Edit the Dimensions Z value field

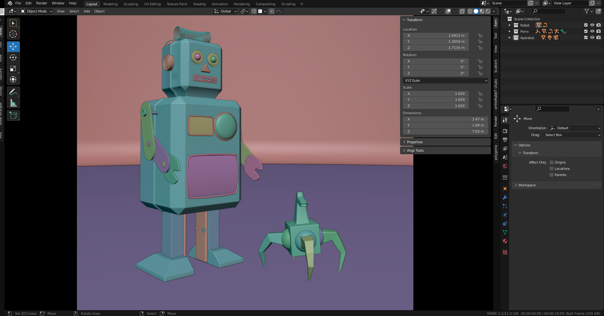445,131
